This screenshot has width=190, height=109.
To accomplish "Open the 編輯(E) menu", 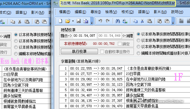I will (80, 12).
